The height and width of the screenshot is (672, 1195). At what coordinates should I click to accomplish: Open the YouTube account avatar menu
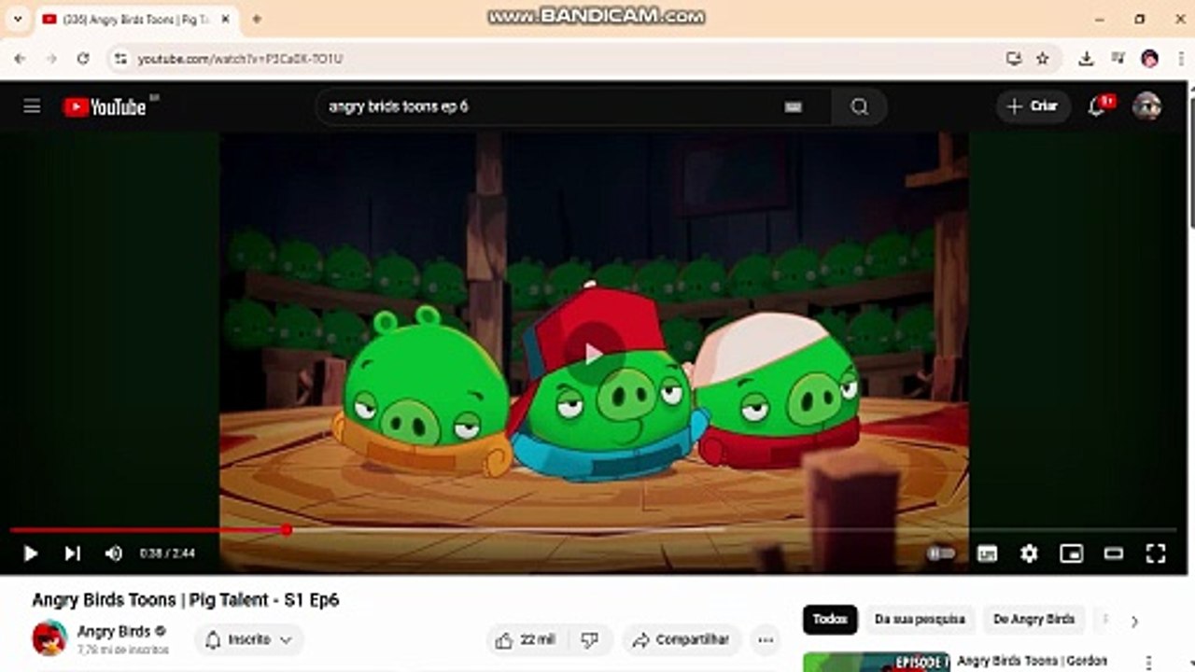tap(1146, 106)
